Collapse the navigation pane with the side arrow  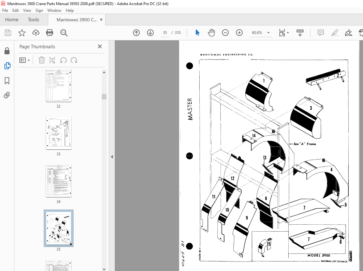point(112,157)
